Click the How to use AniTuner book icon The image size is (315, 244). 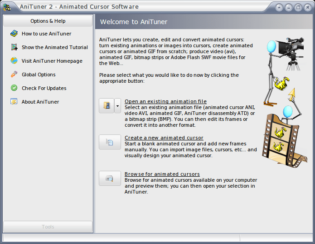tap(14, 34)
